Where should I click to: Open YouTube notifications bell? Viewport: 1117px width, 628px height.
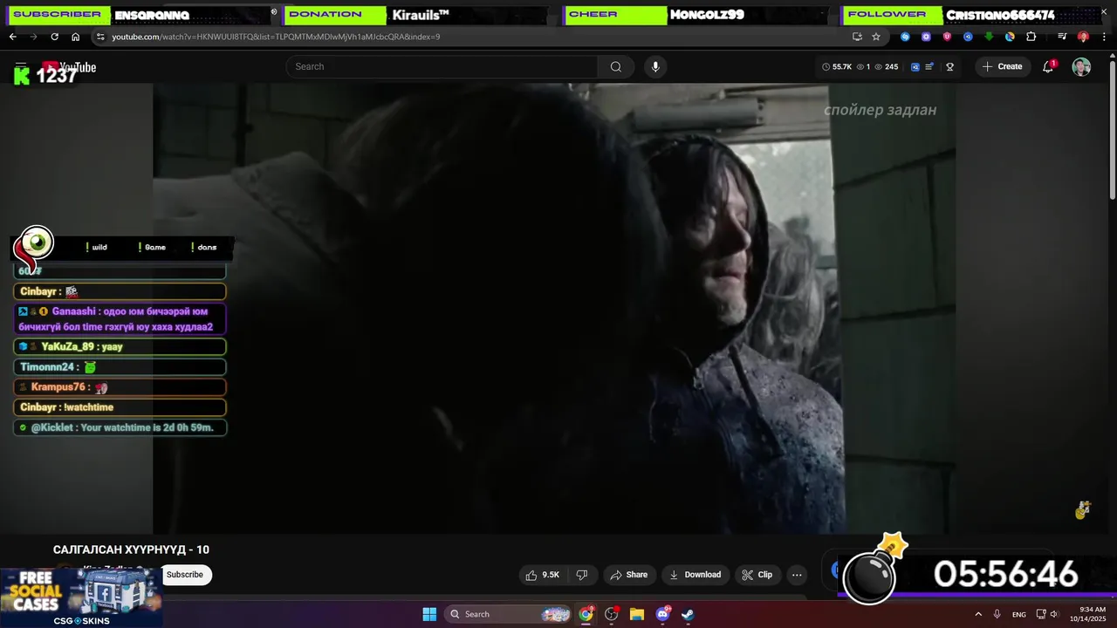tap(1048, 66)
